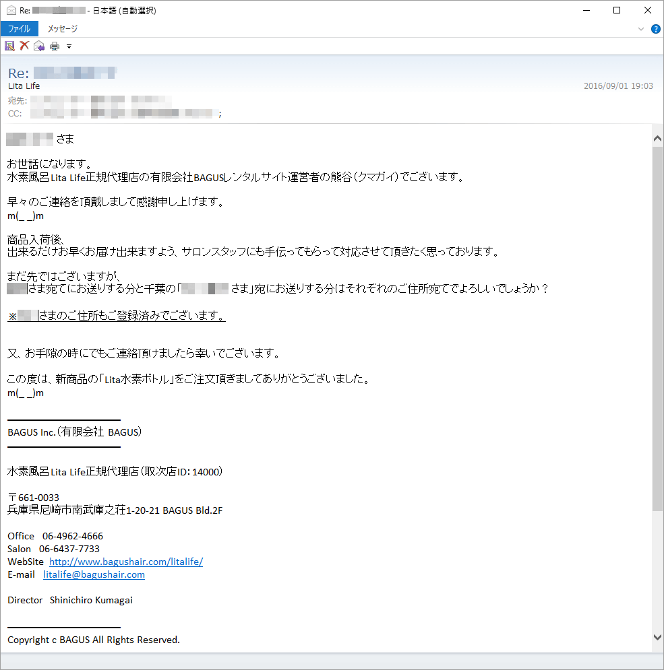Switch to the メッセージ tab
The image size is (664, 670).
(63, 29)
